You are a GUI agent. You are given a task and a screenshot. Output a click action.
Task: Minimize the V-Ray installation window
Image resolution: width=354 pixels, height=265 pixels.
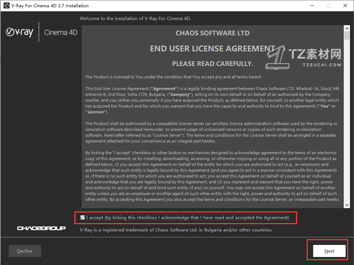(x=312, y=5)
